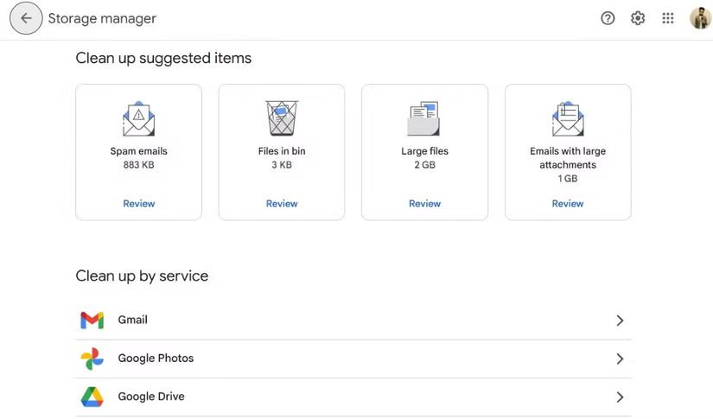
Task: Click the spam emails envelope icon
Action: tap(138, 119)
